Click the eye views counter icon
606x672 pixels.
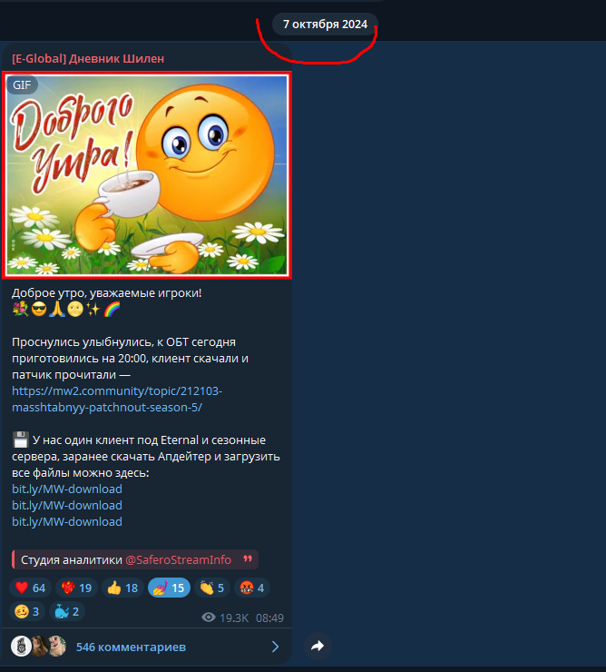(x=209, y=618)
